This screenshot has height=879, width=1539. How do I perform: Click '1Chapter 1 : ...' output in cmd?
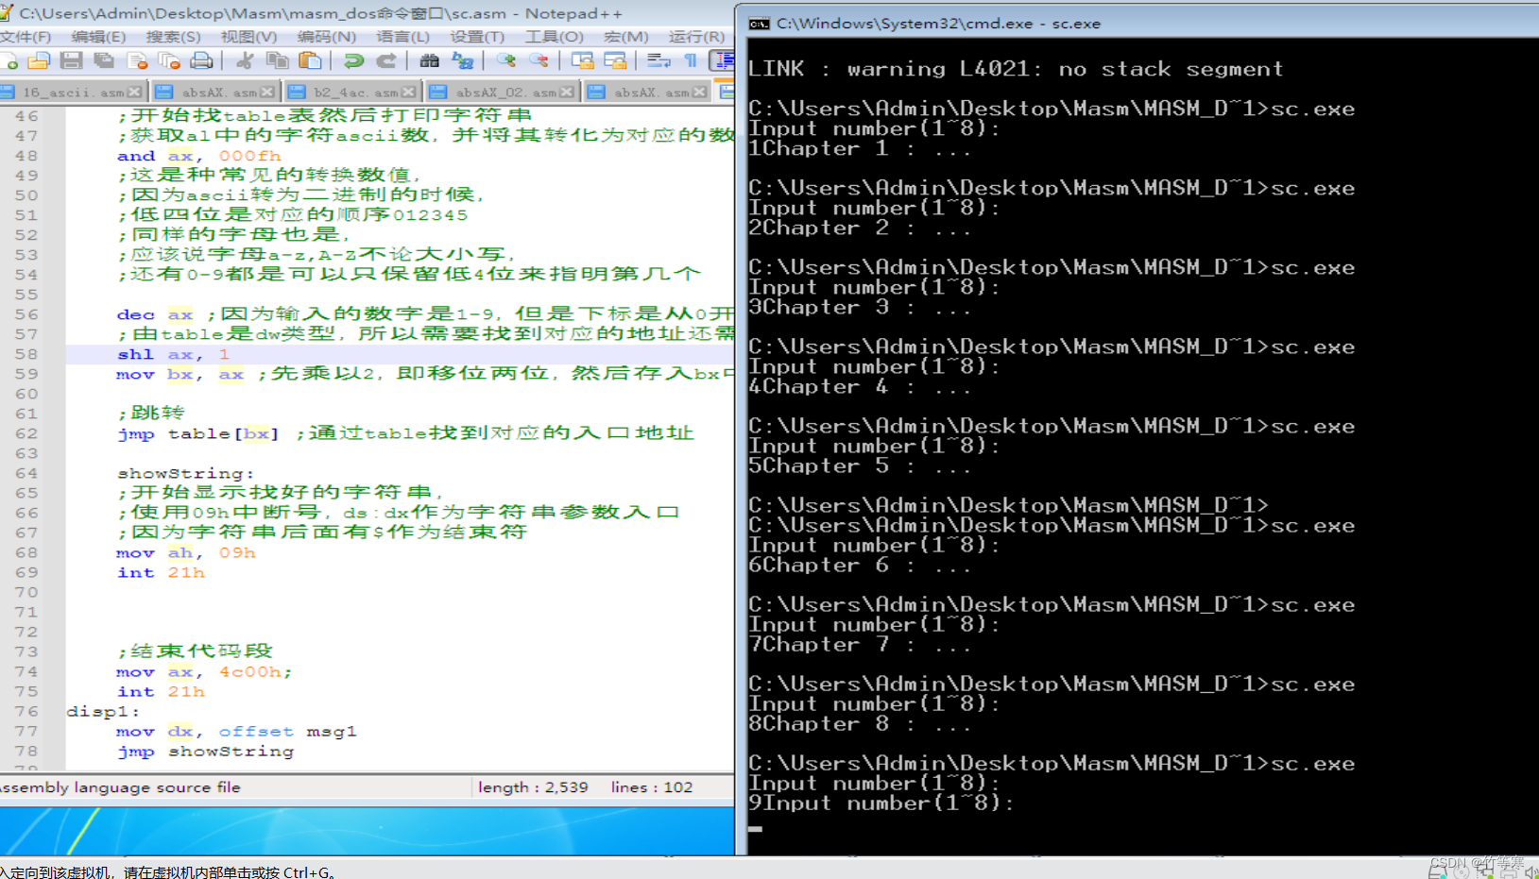(860, 148)
